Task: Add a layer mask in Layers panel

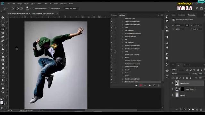Action: tap(184, 110)
